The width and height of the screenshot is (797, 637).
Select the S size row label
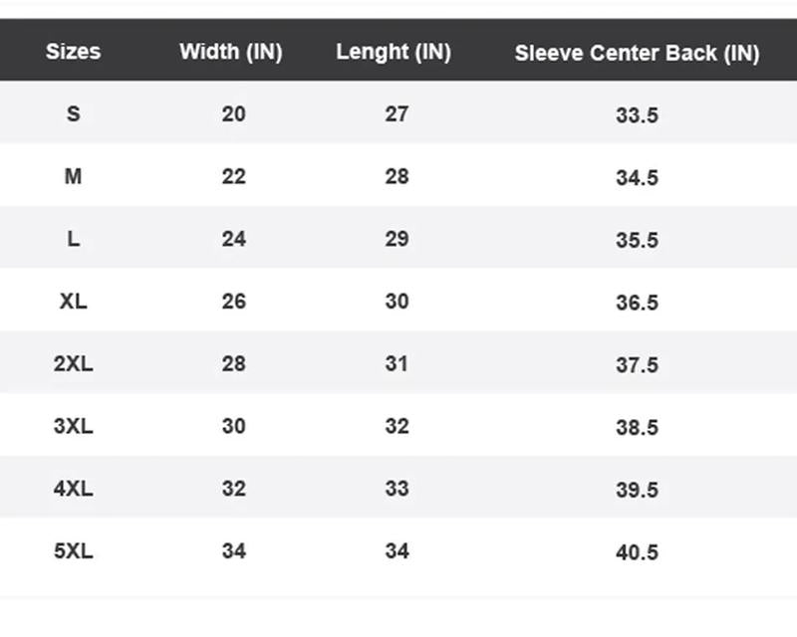(73, 114)
